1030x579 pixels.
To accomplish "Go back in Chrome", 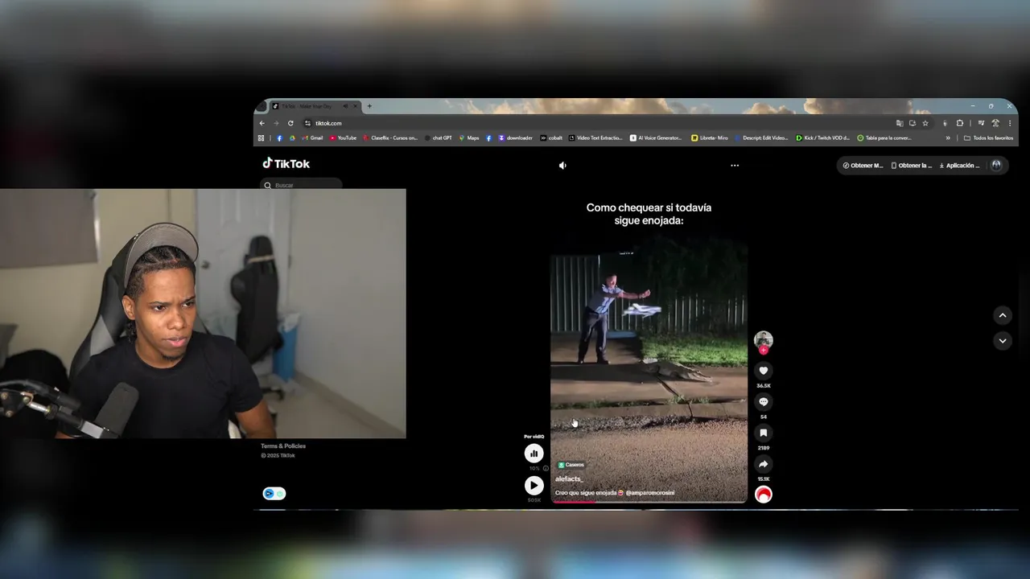I will tap(262, 123).
